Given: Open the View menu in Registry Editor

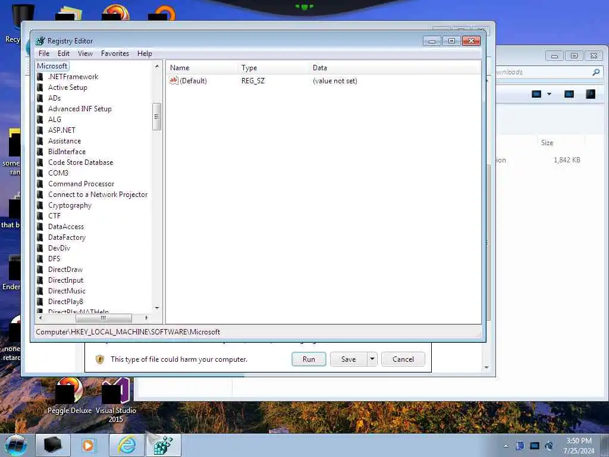Looking at the screenshot, I should pos(85,54).
